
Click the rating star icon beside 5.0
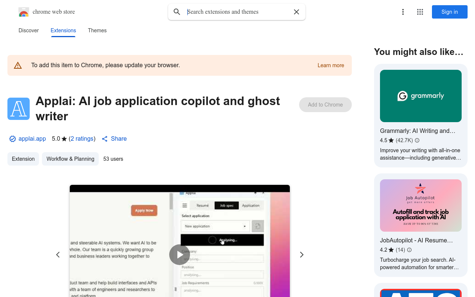64,139
